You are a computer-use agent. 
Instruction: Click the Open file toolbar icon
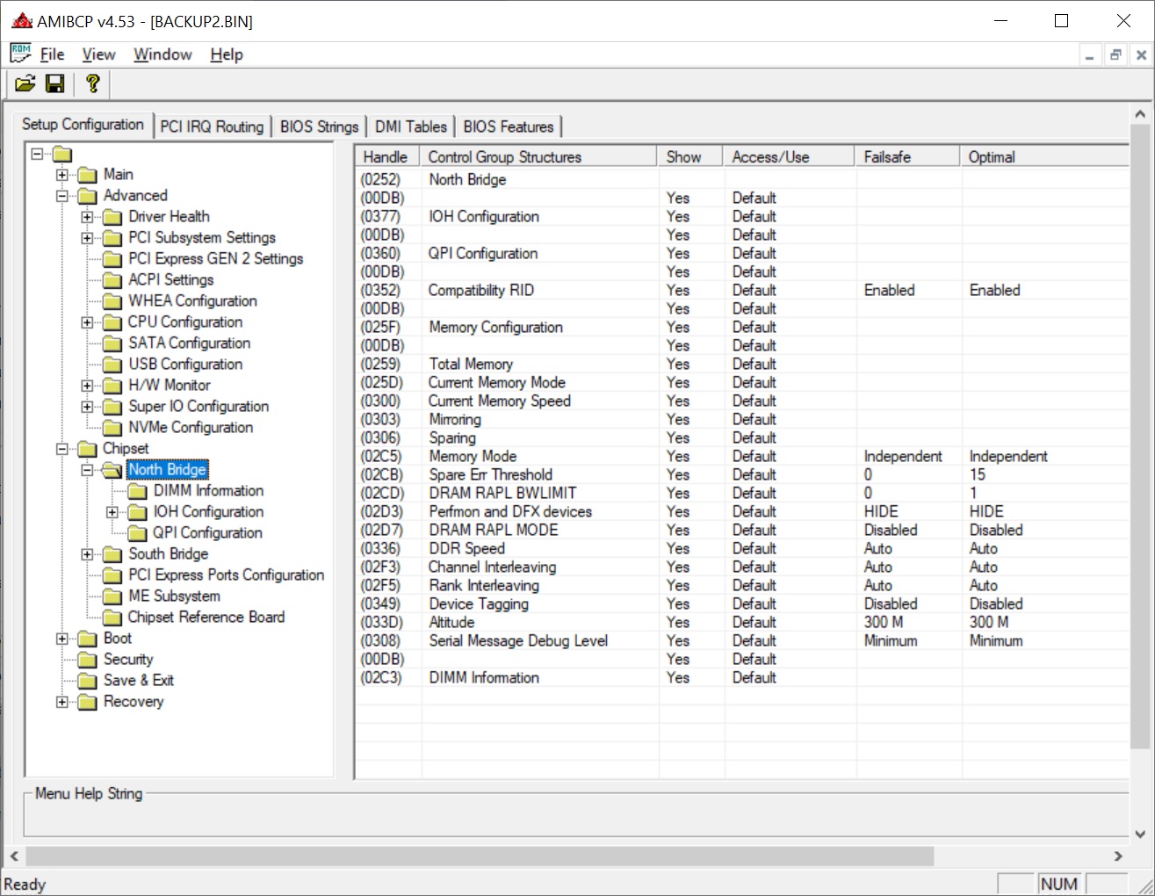point(25,83)
